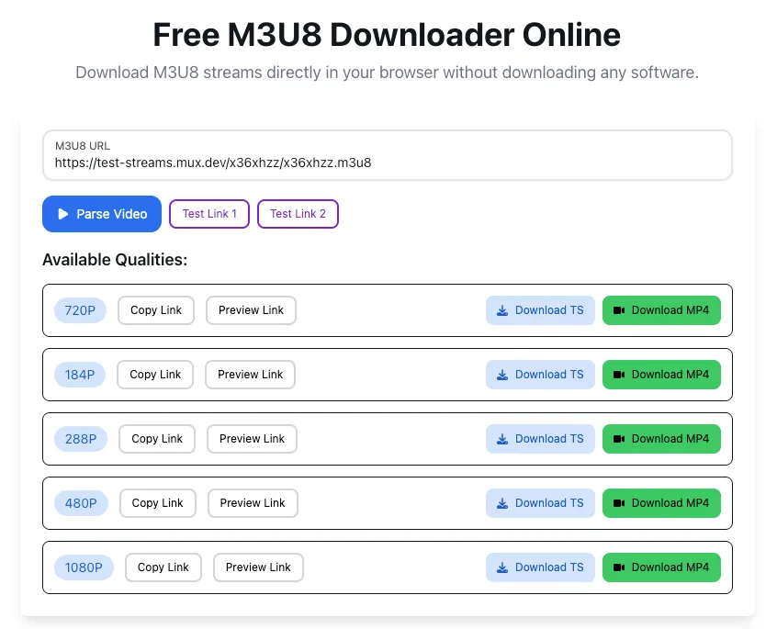The image size is (777, 629).
Task: Click the camera icon on 720P Download MP4
Action: pyautogui.click(x=620, y=310)
